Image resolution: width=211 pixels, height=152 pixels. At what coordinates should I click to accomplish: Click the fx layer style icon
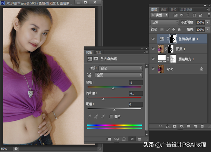click(168, 126)
